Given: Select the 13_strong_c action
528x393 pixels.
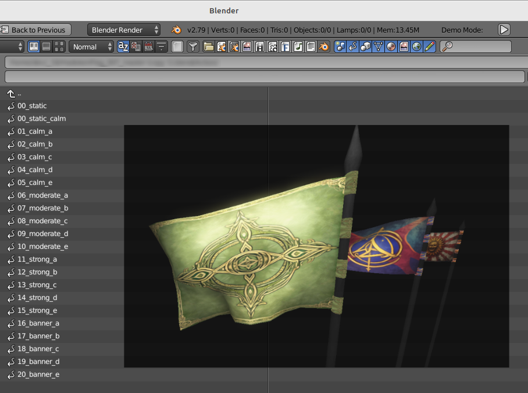Looking at the screenshot, I should [37, 285].
